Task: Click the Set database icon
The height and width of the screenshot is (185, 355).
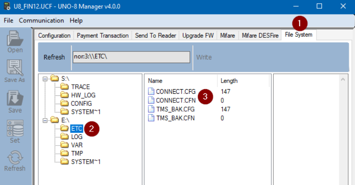Action: tap(15, 128)
